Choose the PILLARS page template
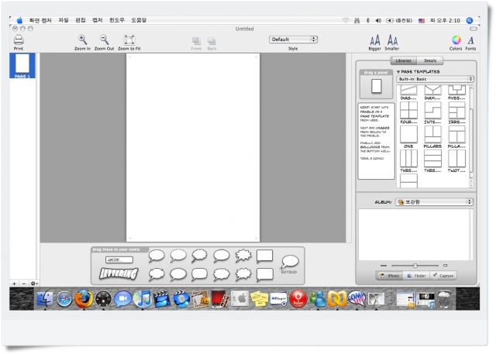 [x=432, y=135]
